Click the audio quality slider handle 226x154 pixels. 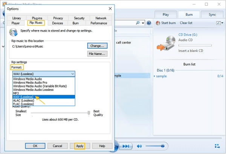pos(89,113)
